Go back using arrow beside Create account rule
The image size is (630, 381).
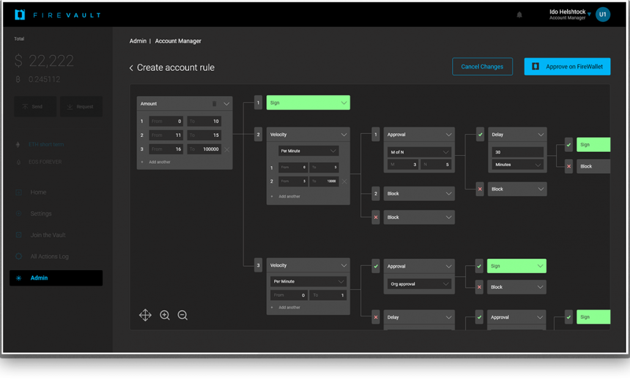click(x=131, y=68)
